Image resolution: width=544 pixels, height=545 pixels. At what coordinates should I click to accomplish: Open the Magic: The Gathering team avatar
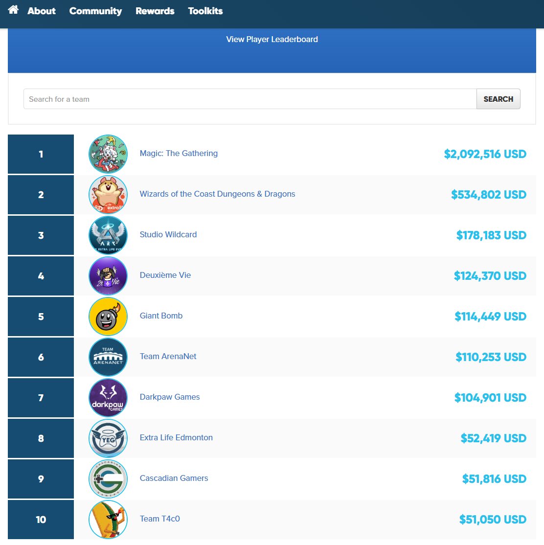[x=108, y=154]
